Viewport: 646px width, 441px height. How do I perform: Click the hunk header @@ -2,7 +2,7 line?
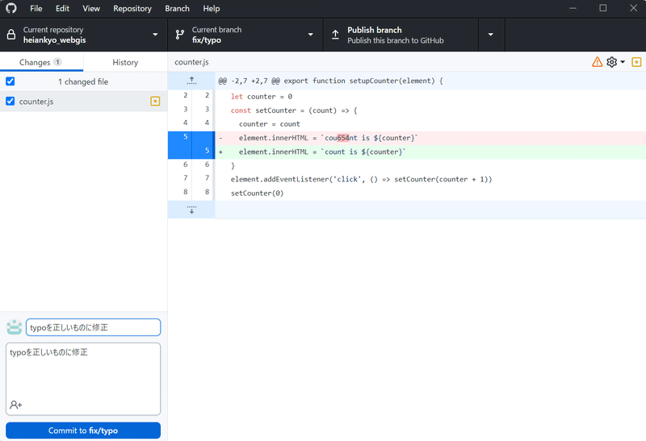(x=430, y=81)
